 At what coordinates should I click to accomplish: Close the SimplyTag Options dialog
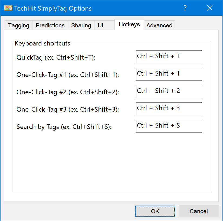coord(210,8)
